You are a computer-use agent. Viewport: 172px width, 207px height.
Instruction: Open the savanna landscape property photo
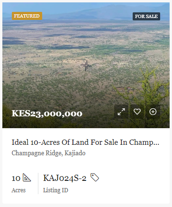click(86, 65)
